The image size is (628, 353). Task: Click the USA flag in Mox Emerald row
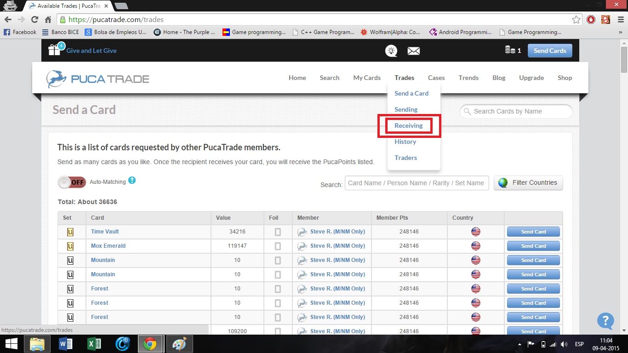pyautogui.click(x=476, y=246)
